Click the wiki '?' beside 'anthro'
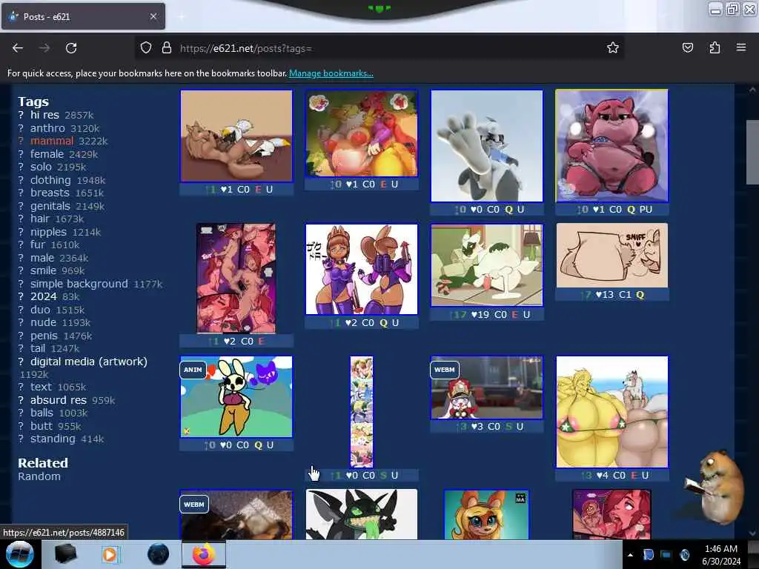 pyautogui.click(x=21, y=128)
